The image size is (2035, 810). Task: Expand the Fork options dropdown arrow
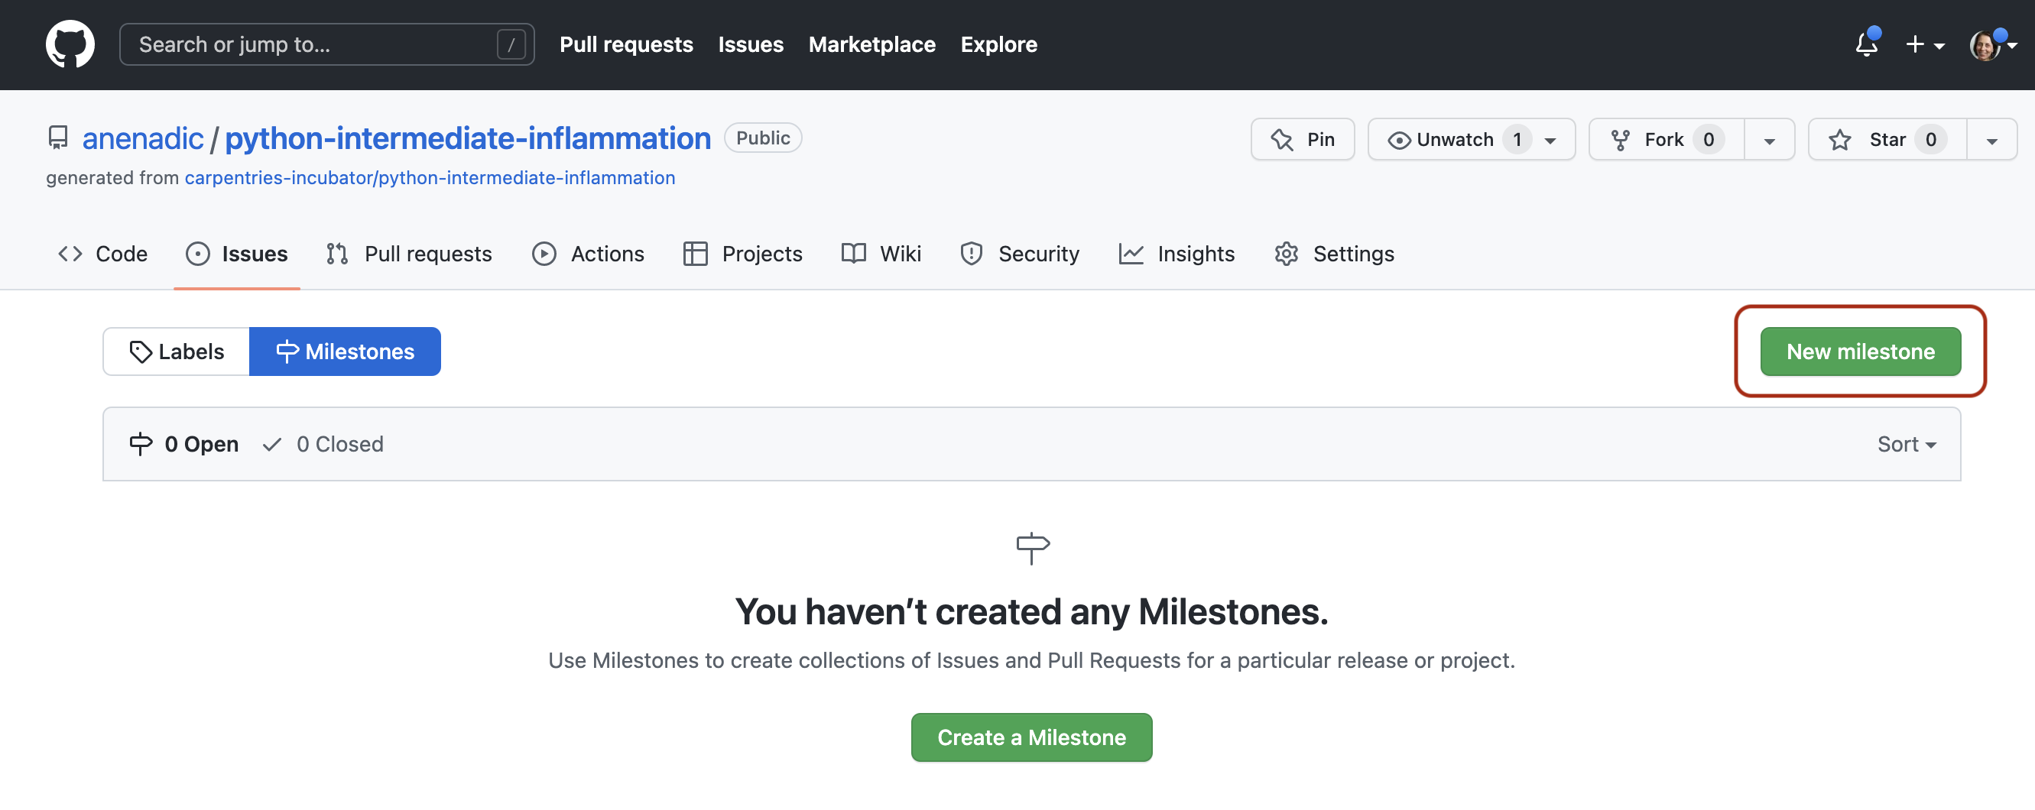pyautogui.click(x=1770, y=141)
